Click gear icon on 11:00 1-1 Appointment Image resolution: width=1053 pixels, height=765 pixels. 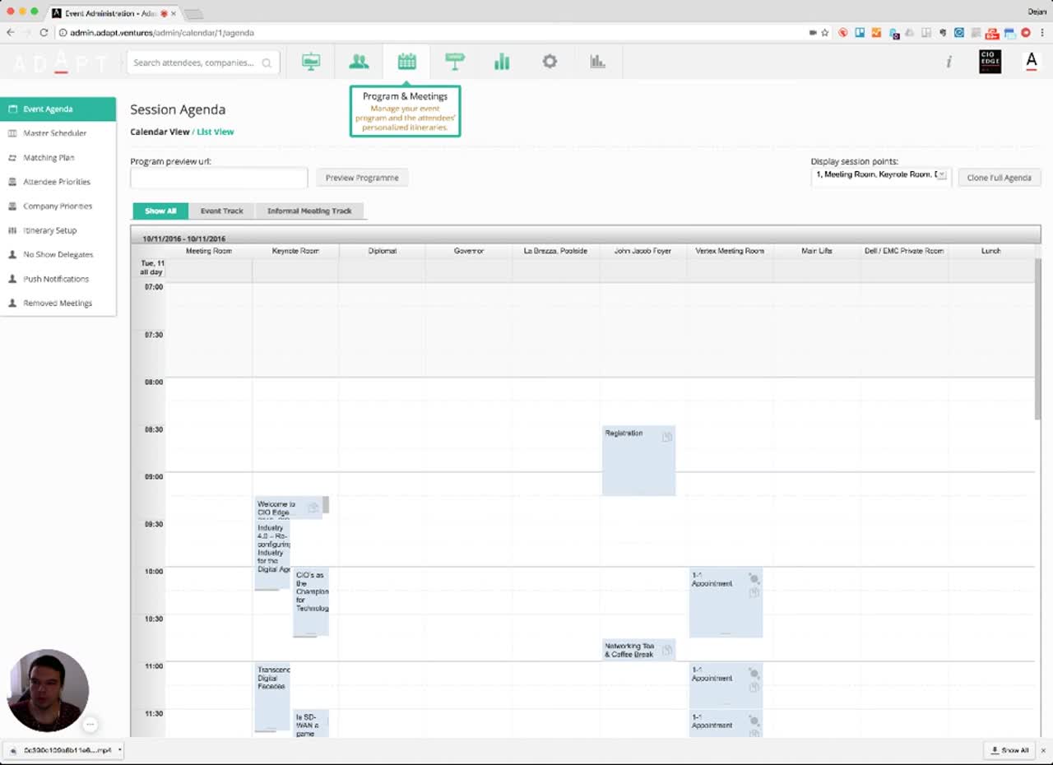(754, 673)
